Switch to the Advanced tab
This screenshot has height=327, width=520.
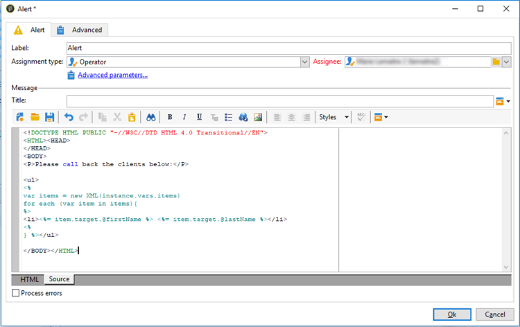point(80,30)
